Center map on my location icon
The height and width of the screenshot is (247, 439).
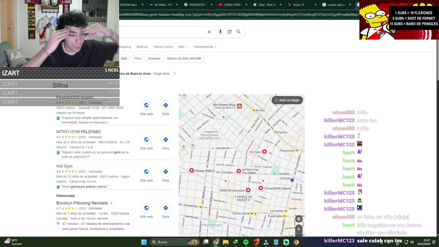(x=299, y=219)
